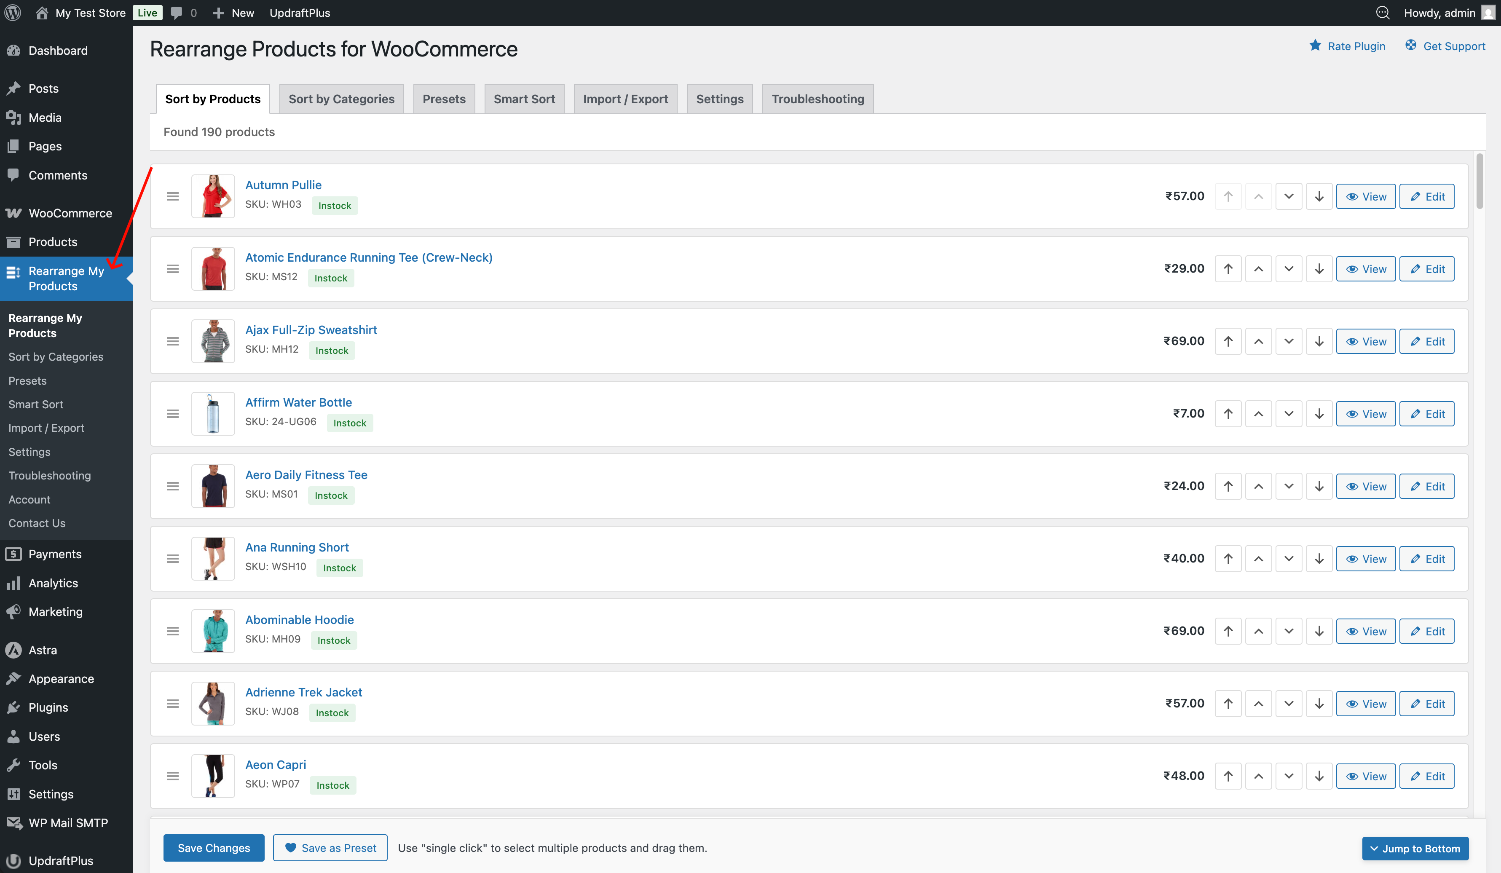Viewport: 1501px width, 873px height.
Task: Move Aero Daily Fitness Tee down one
Action: [1288, 487]
